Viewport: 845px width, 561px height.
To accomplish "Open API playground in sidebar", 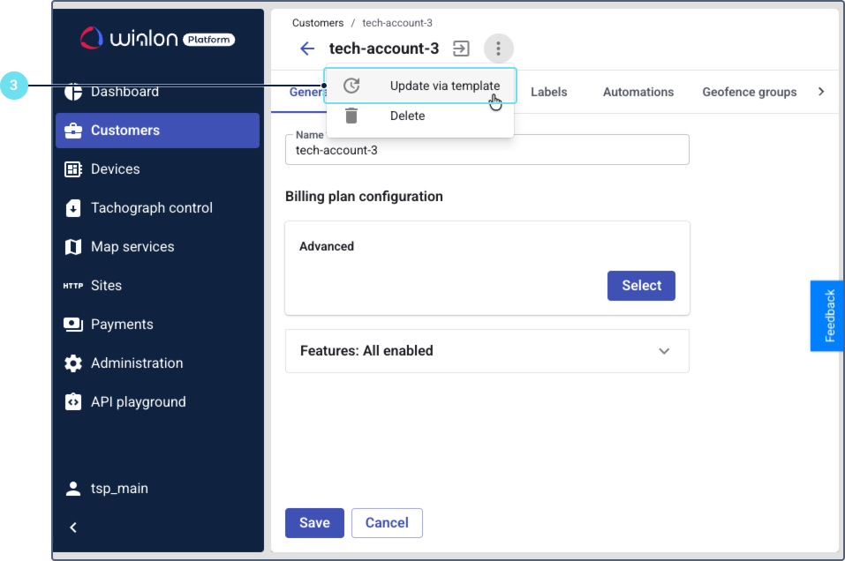I will coord(138,402).
